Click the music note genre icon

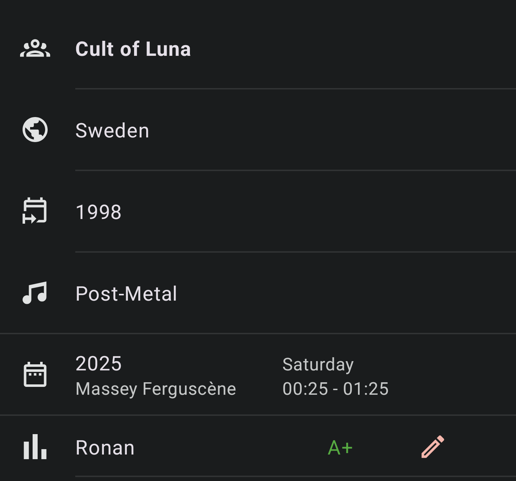(35, 293)
